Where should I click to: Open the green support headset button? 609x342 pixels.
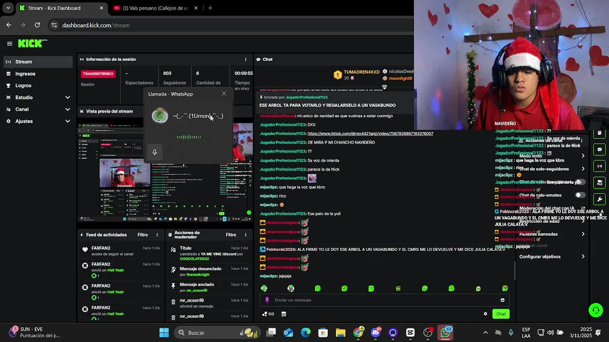[x=596, y=310]
